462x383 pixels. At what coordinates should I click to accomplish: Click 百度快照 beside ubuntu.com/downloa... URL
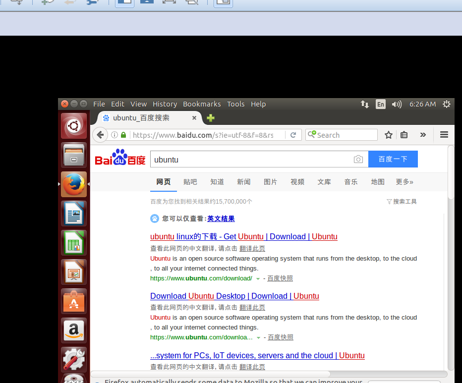281,337
